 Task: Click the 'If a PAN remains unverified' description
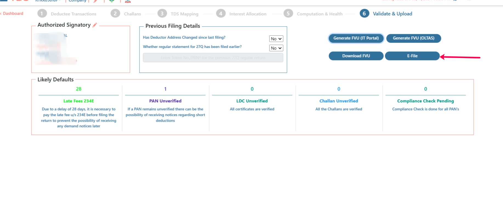(x=165, y=115)
